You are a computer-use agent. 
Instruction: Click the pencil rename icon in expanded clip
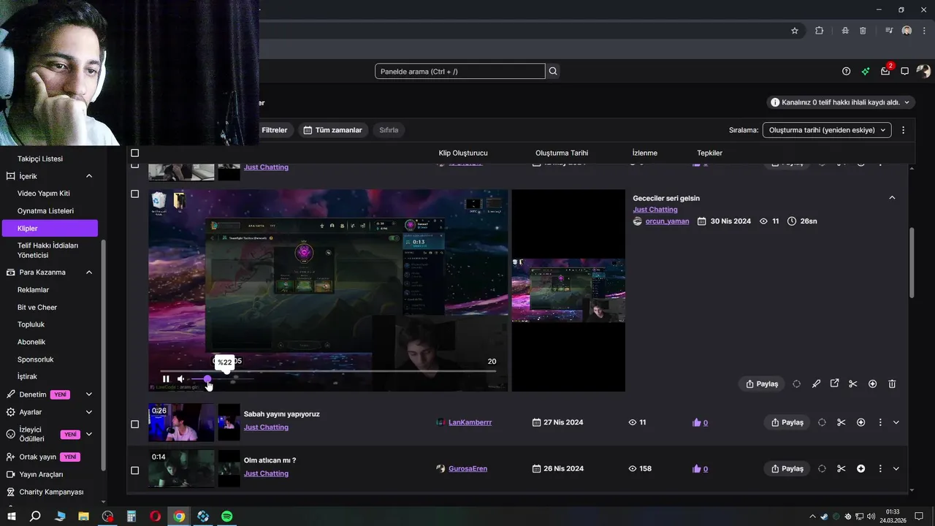click(x=816, y=384)
